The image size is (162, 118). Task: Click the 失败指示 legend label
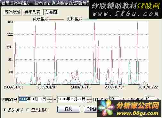(x=74, y=19)
